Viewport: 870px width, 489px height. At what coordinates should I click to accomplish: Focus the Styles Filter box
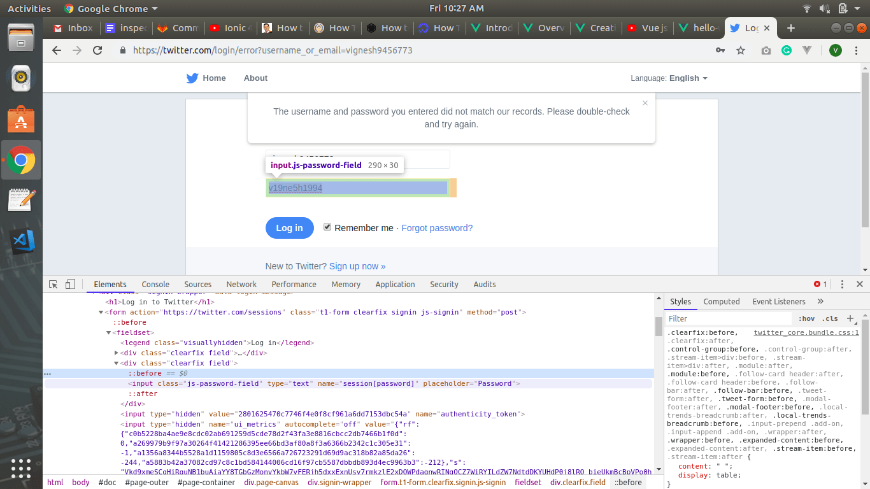pos(729,318)
